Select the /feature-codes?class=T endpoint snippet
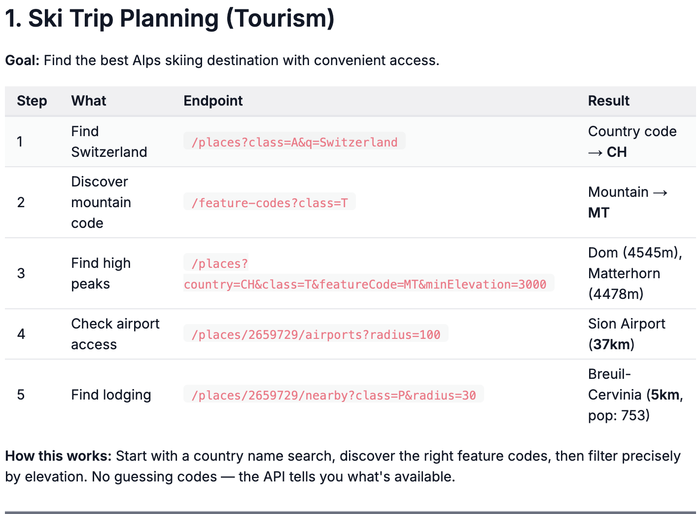The image size is (699, 514). tap(269, 202)
